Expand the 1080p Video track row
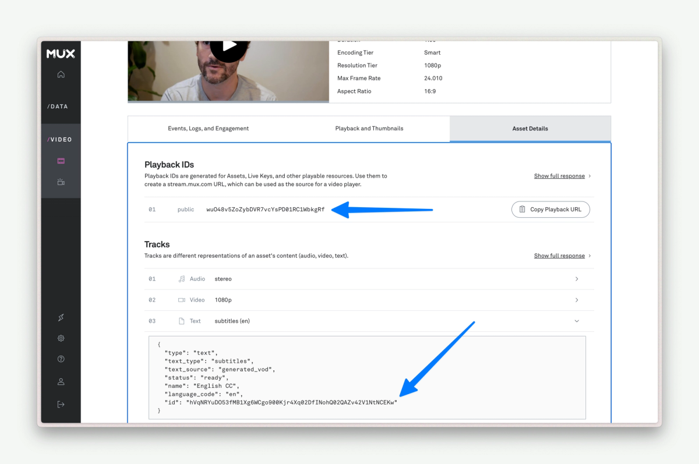The width and height of the screenshot is (699, 464). point(577,300)
